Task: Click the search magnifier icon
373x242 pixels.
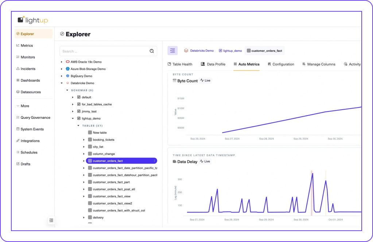Action: coord(152,51)
